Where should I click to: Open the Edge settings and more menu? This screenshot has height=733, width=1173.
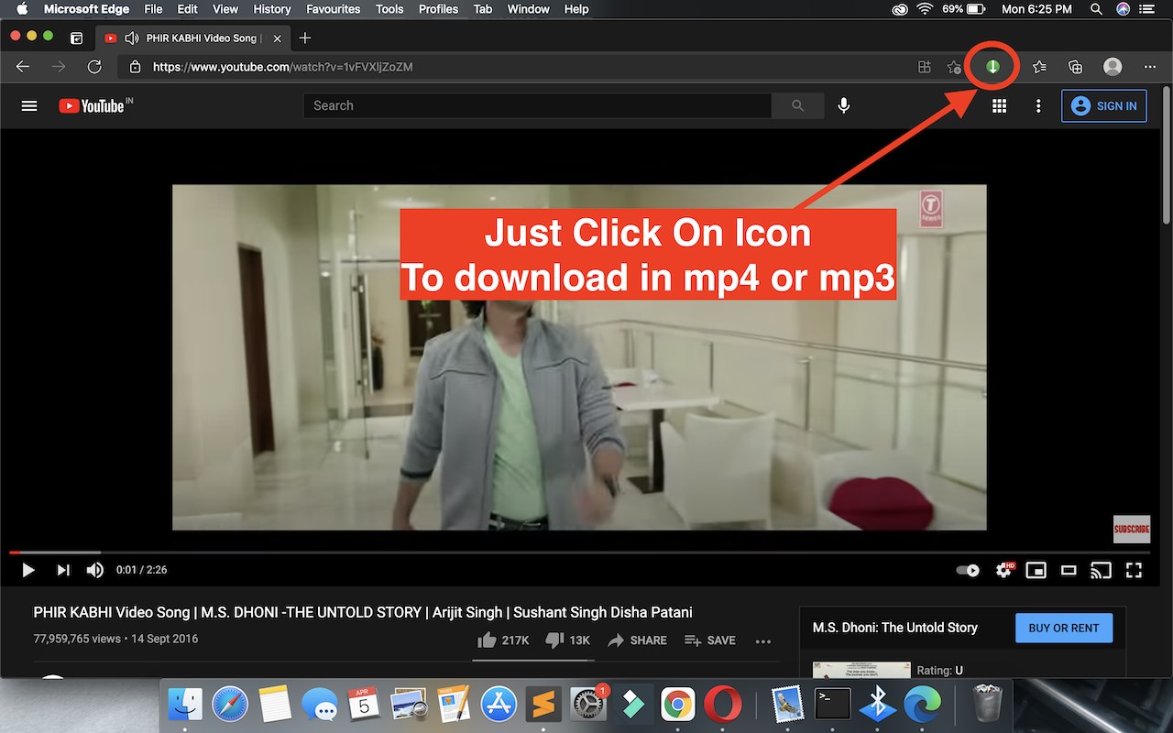[1150, 67]
